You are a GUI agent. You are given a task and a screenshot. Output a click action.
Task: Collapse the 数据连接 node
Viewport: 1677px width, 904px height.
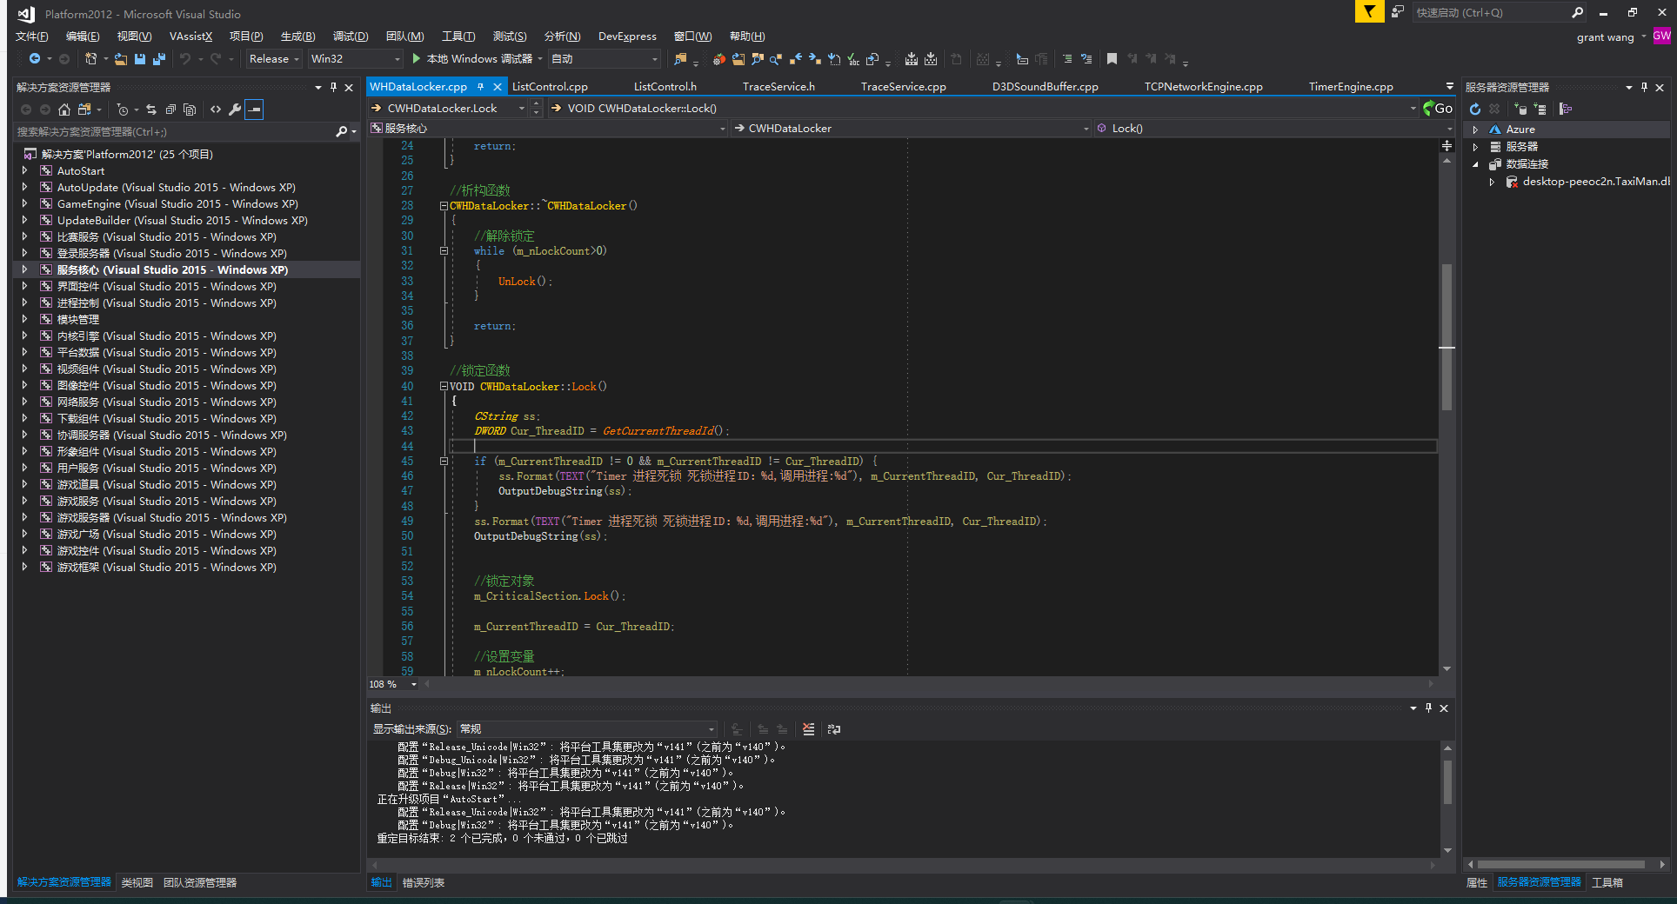(x=1475, y=164)
